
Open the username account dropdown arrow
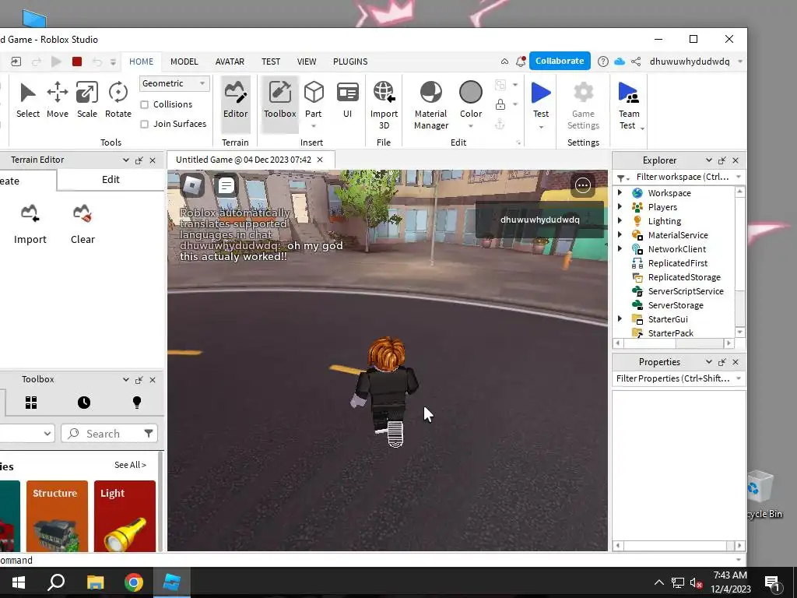point(740,62)
